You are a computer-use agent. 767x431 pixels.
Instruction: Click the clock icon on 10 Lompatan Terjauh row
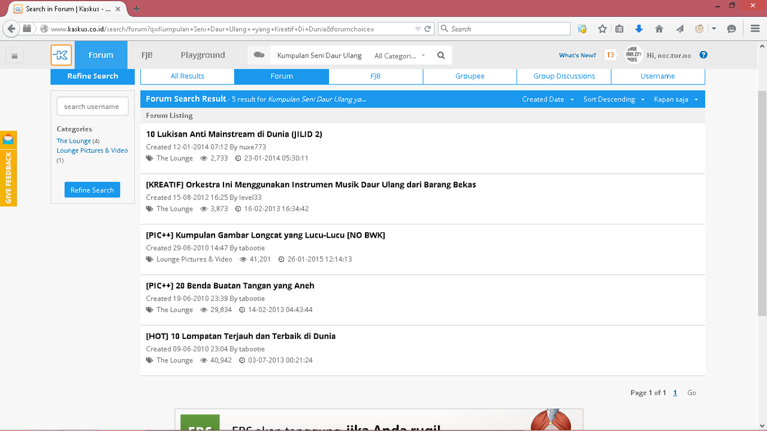click(242, 361)
